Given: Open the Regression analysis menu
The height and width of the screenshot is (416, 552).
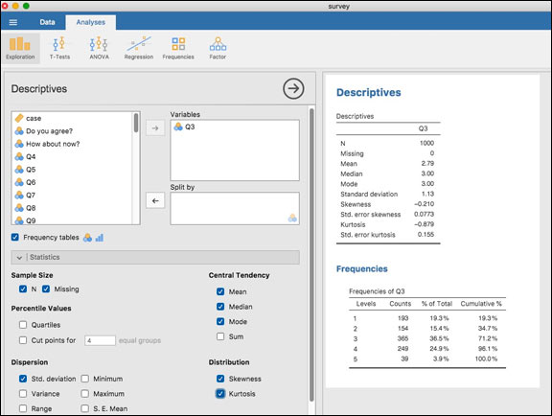Looking at the screenshot, I should (x=139, y=48).
